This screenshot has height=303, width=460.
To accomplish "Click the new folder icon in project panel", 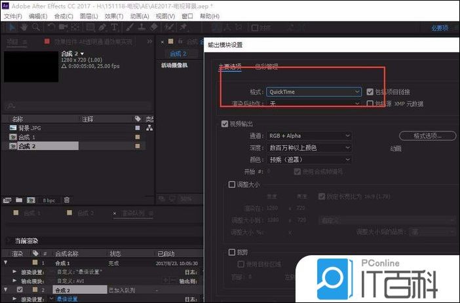I will [18, 199].
